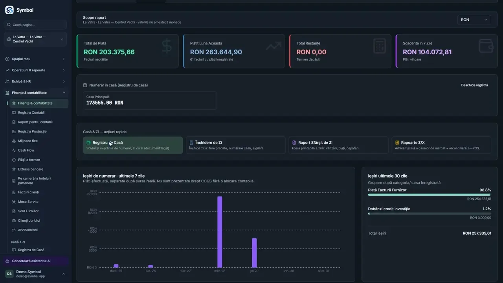503x283 pixels.
Task: Click the Sold Furnizori sidebar icon
Action: pyautogui.click(x=14, y=211)
